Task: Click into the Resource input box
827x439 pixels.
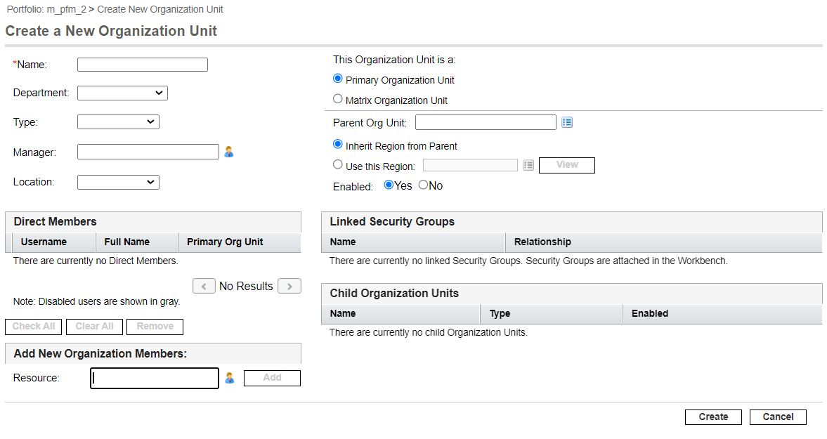Action: coord(155,378)
